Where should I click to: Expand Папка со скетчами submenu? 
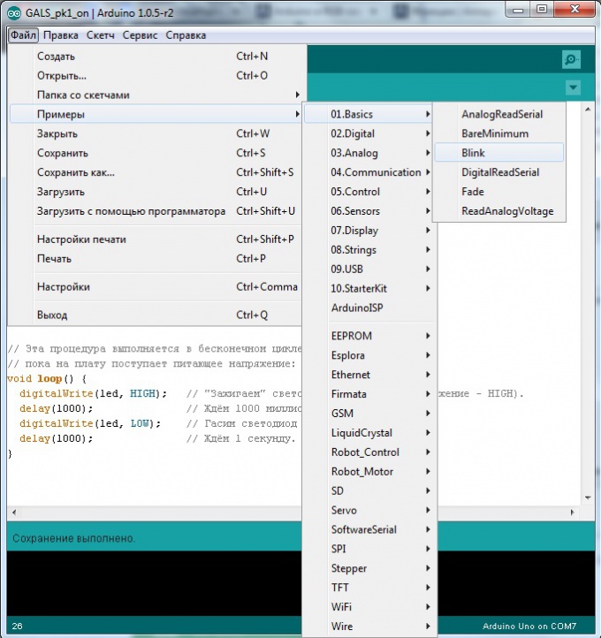point(156,95)
